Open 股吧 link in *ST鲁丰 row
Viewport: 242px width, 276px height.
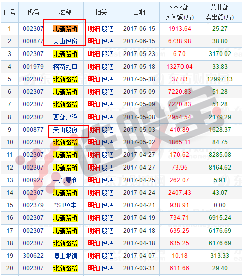107,205
